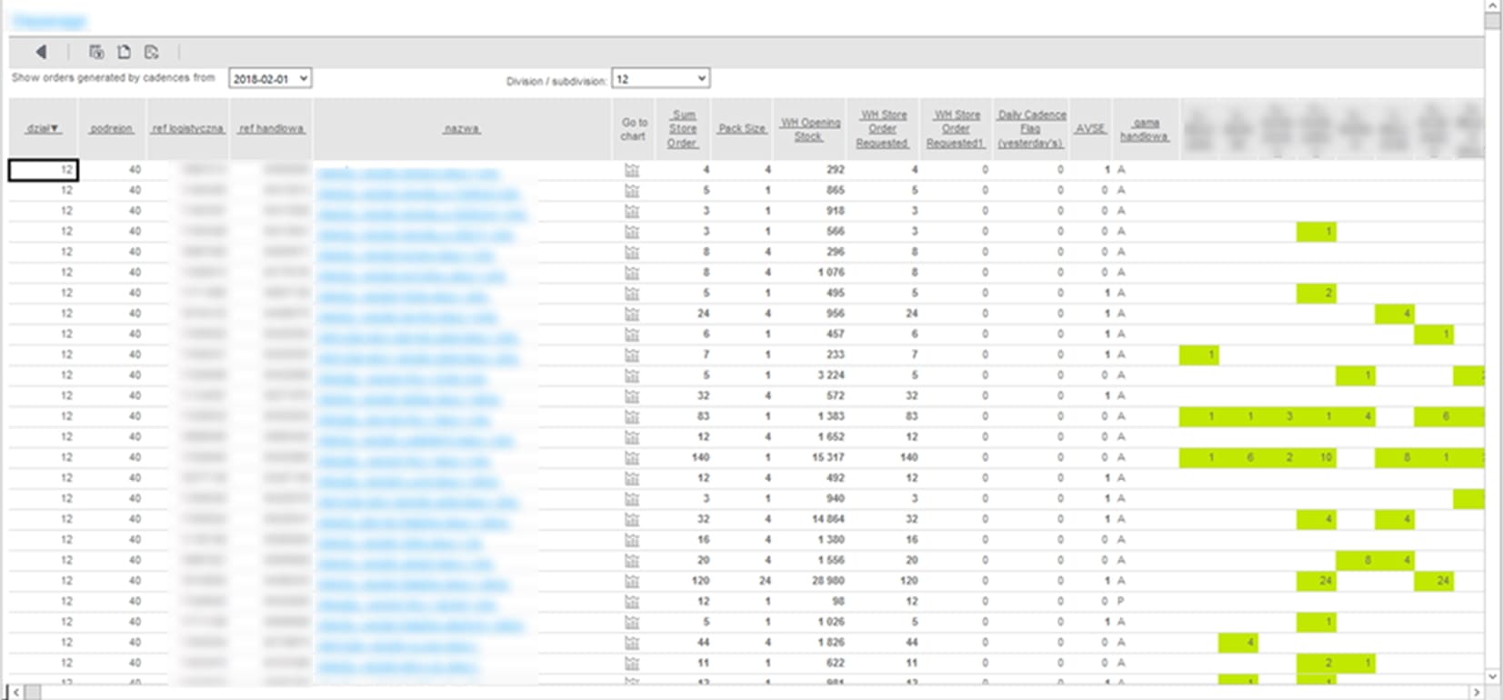Select the outlined dział cell in first row
Screen dimensions: 1503x700
click(x=44, y=170)
